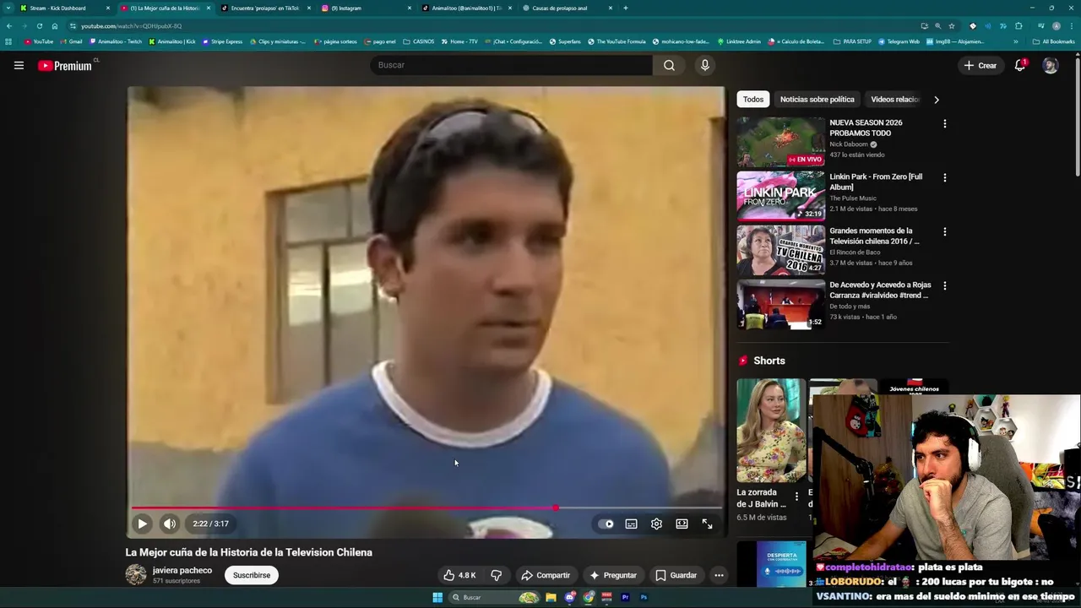1081x608 pixels.
Task: Select the Todos filter chip
Action: [x=753, y=100]
